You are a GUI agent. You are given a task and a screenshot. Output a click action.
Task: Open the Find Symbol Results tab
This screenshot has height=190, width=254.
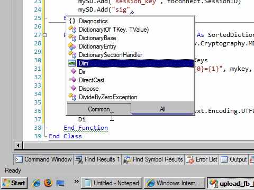click(153, 159)
